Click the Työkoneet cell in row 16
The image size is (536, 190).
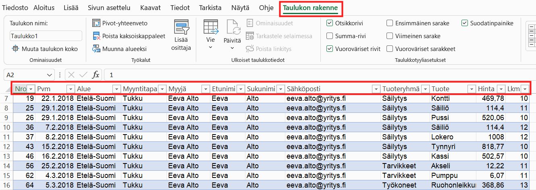[x=405, y=185]
